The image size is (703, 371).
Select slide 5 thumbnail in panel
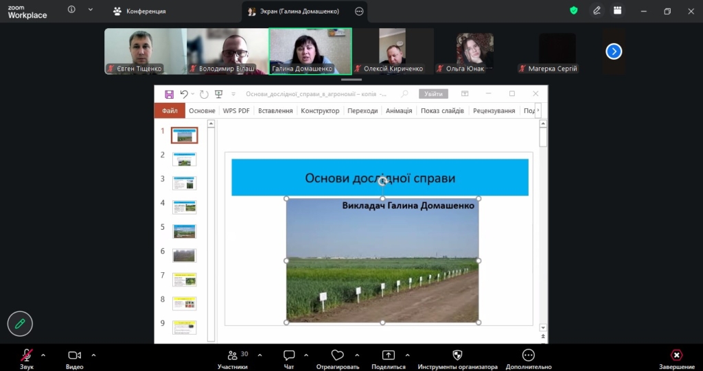(184, 231)
